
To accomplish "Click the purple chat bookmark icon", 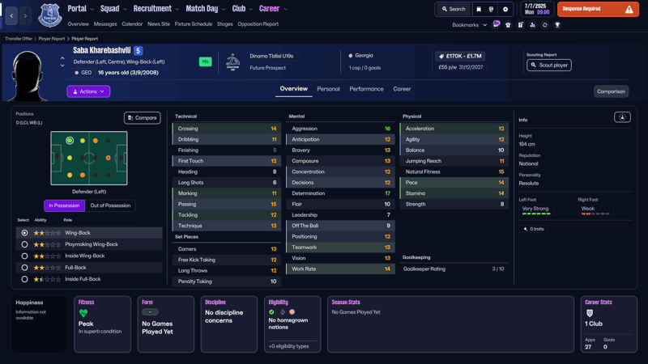I will 497,24.
